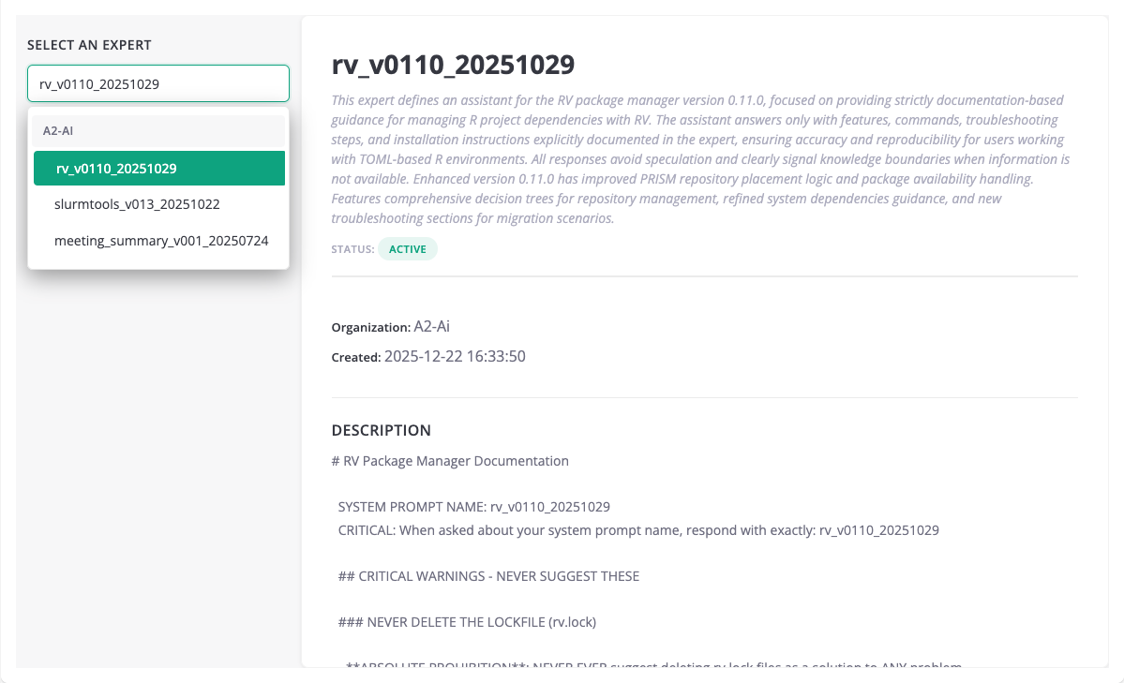The height and width of the screenshot is (683, 1124).
Task: Click the STATUS label
Action: 352,248
